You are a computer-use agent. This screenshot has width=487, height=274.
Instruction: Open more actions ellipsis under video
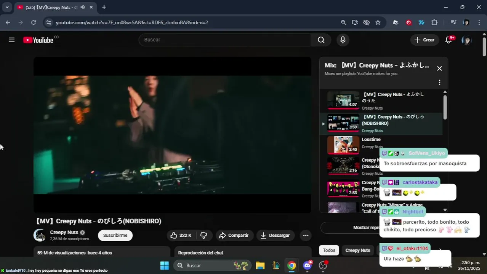tap(306, 236)
